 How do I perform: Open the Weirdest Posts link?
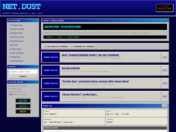pyautogui.click(x=17, y=61)
